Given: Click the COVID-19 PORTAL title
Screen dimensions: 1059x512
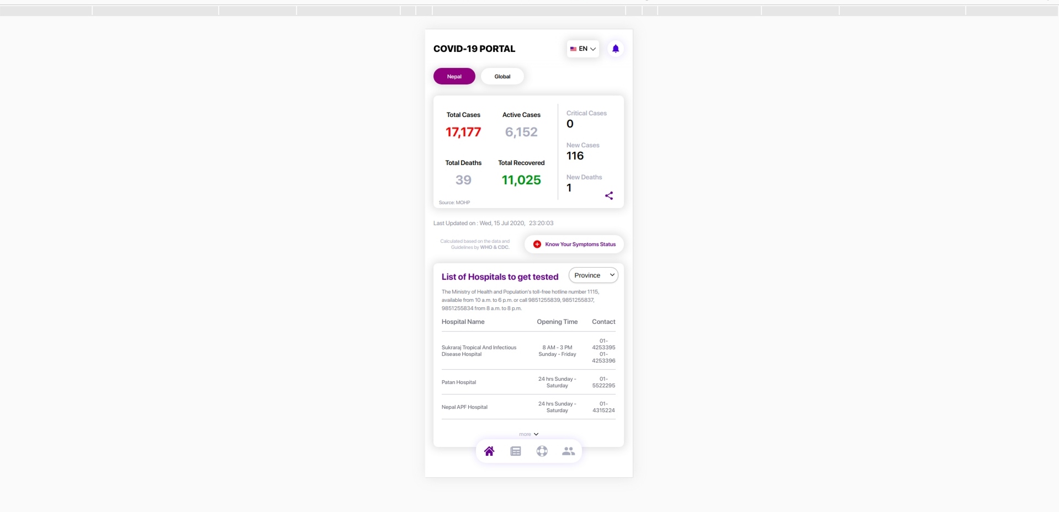Looking at the screenshot, I should tap(474, 49).
